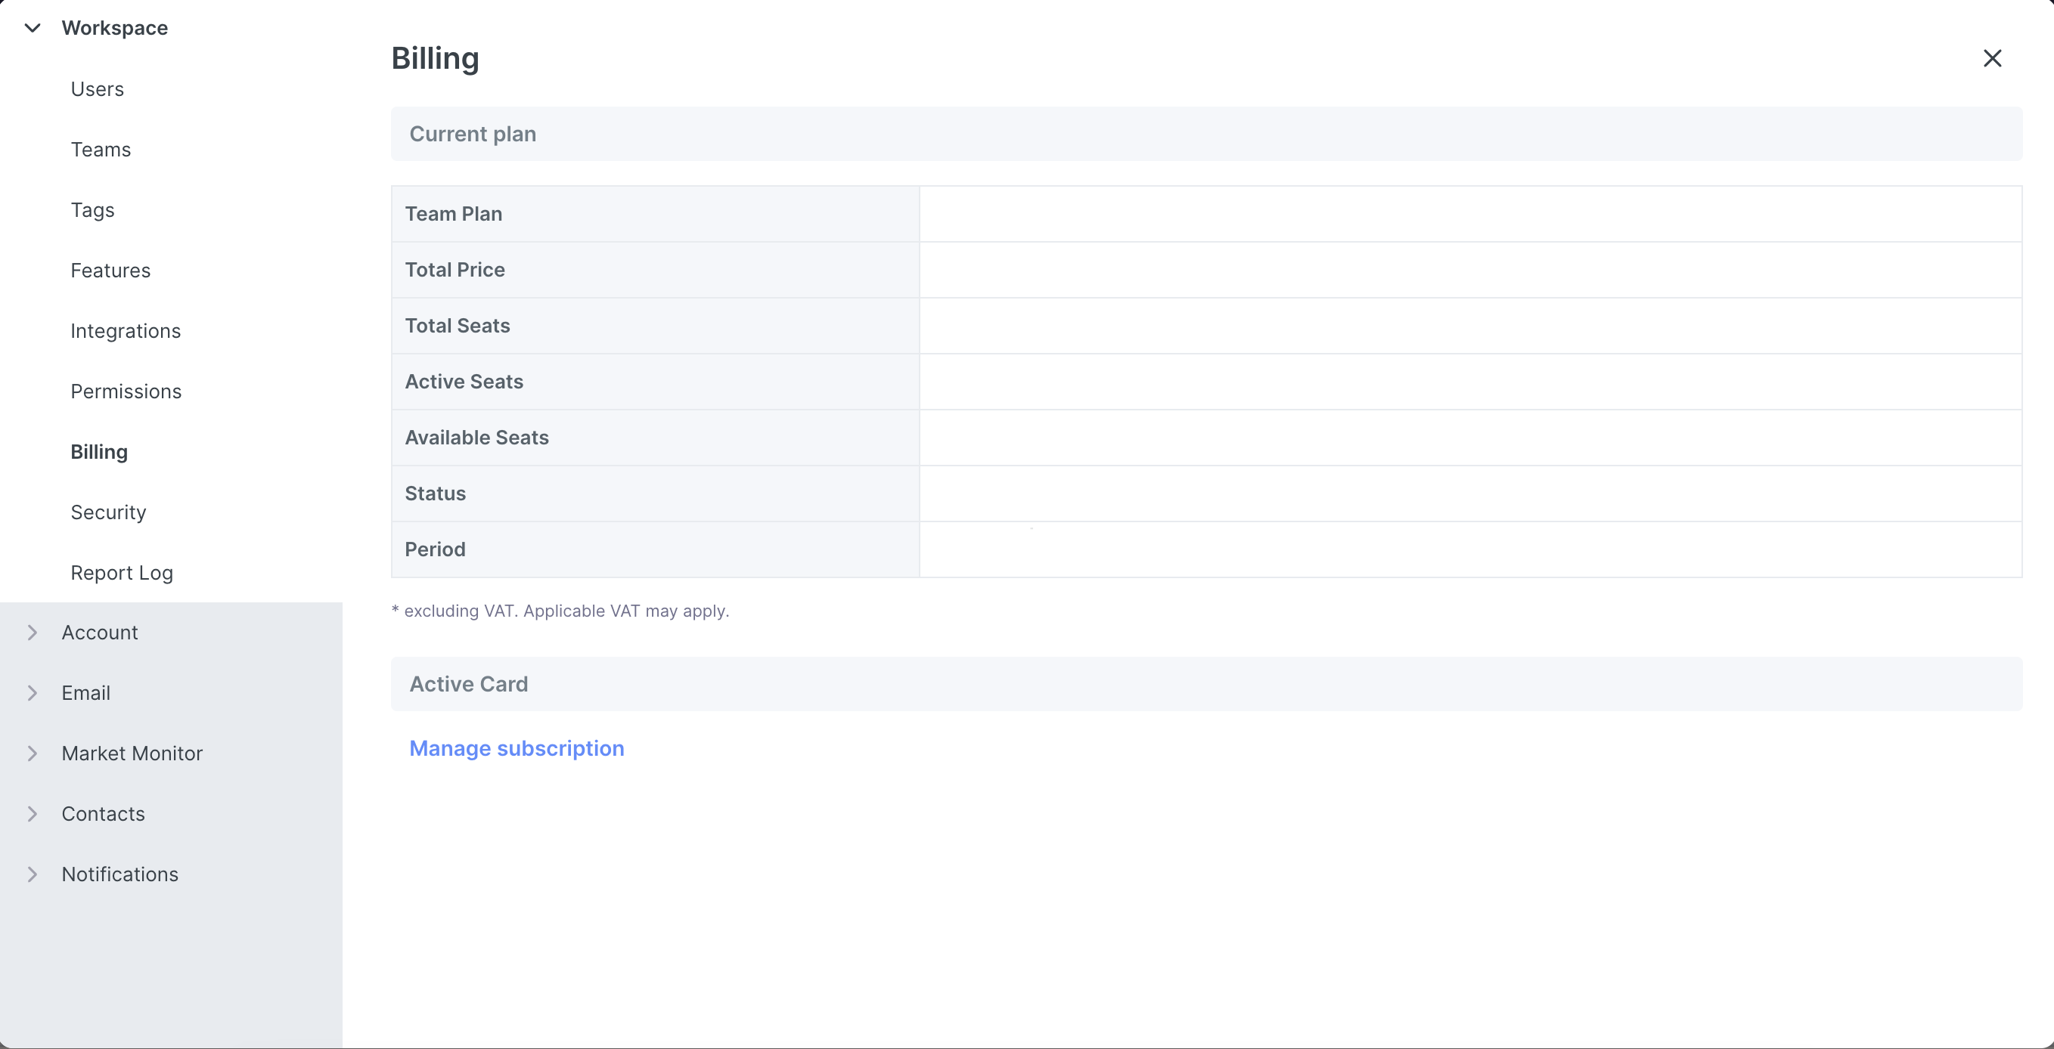The height and width of the screenshot is (1049, 2054).
Task: Expand the Email settings chevron
Action: (33, 693)
